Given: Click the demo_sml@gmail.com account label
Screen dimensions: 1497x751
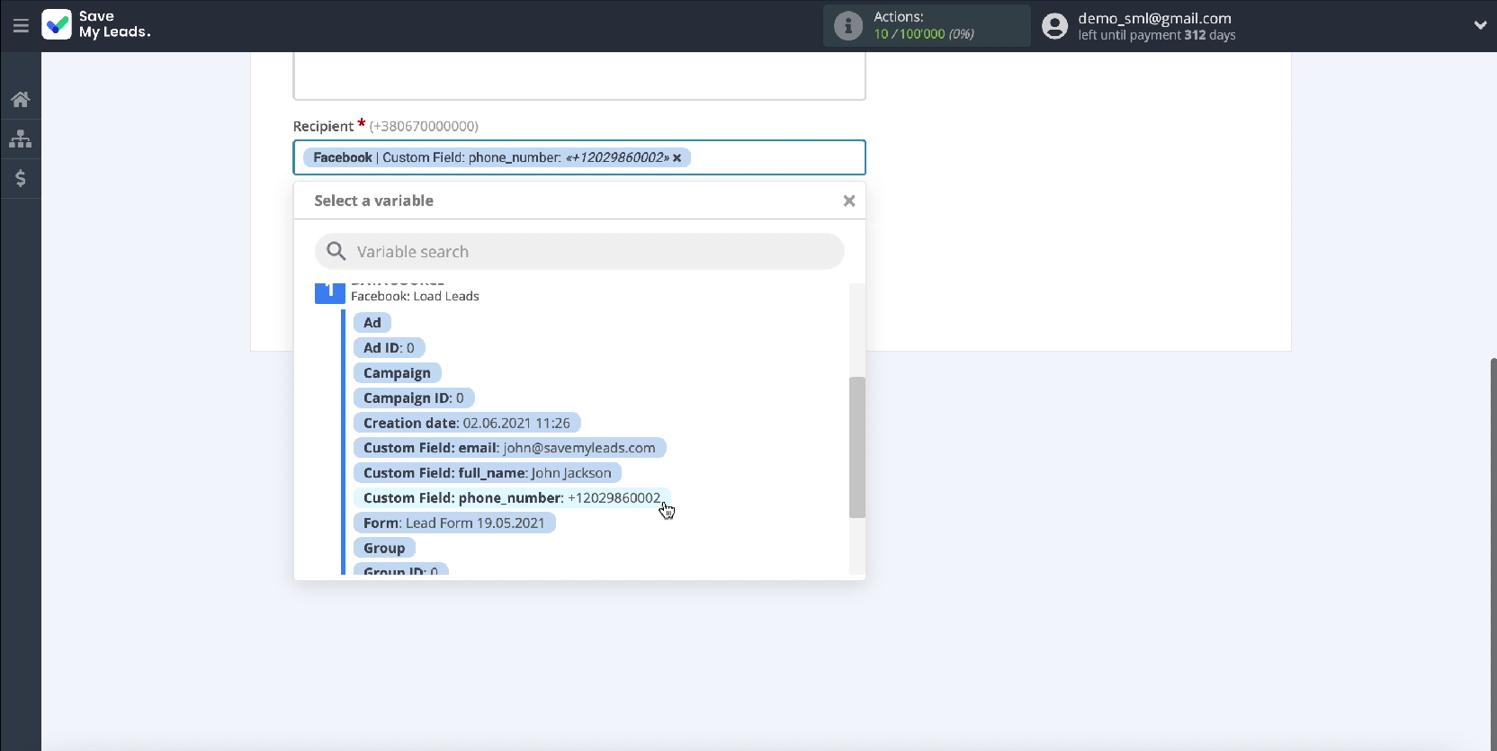Looking at the screenshot, I should tap(1154, 18).
